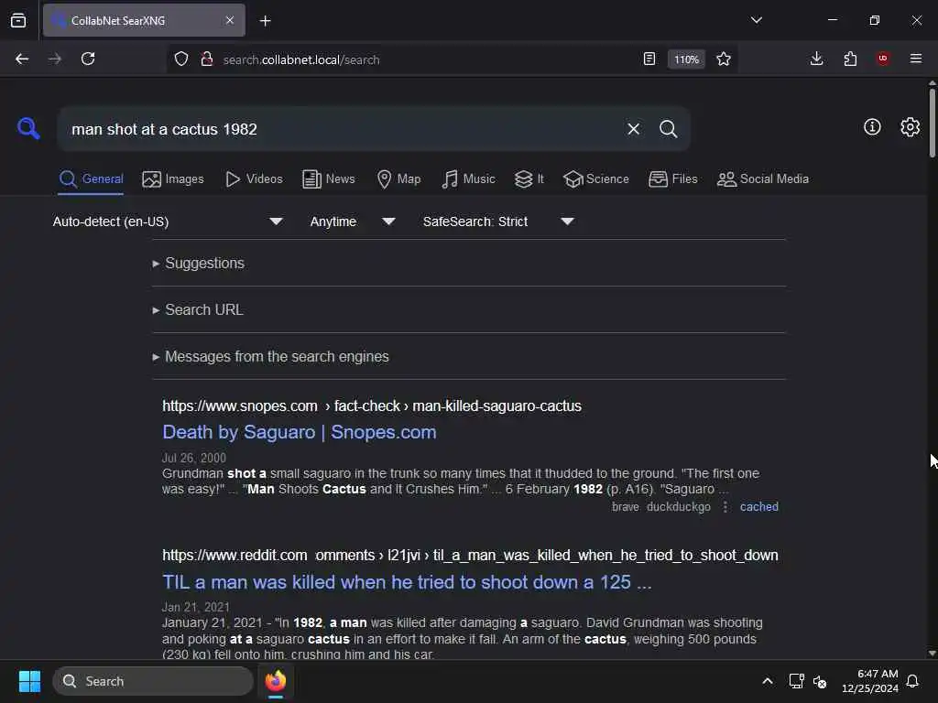The image size is (938, 703).
Task: Switch to the Science category
Action: click(595, 178)
